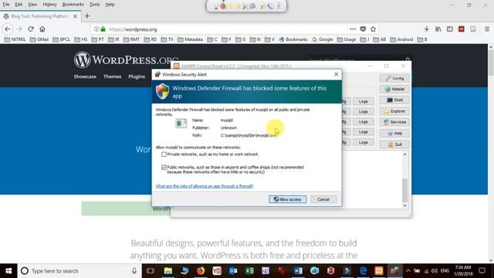Open the Firefox Library icon
The width and height of the screenshot is (494, 278).
438,29
